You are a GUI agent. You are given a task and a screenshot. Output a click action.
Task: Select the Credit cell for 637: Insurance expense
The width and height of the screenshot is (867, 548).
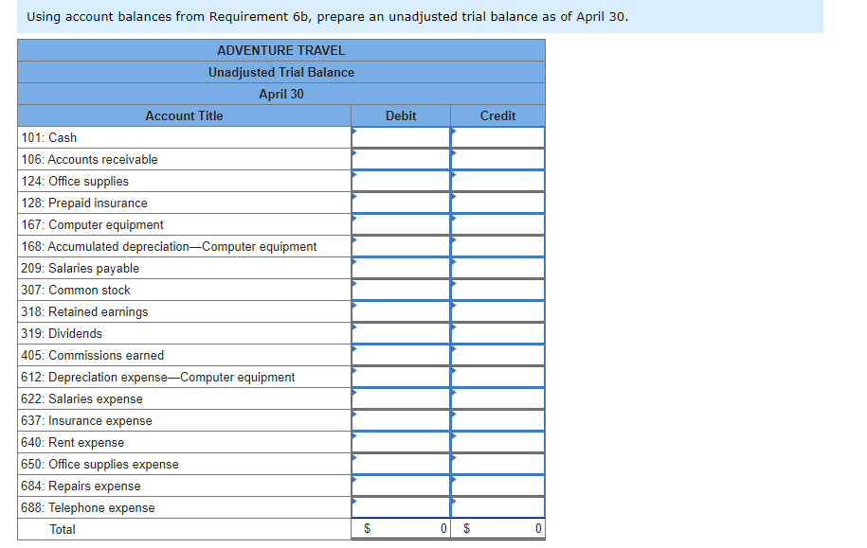[497, 420]
